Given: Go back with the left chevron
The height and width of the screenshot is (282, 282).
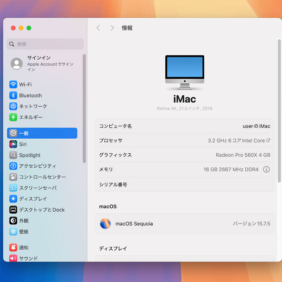Looking at the screenshot, I should pos(98,28).
